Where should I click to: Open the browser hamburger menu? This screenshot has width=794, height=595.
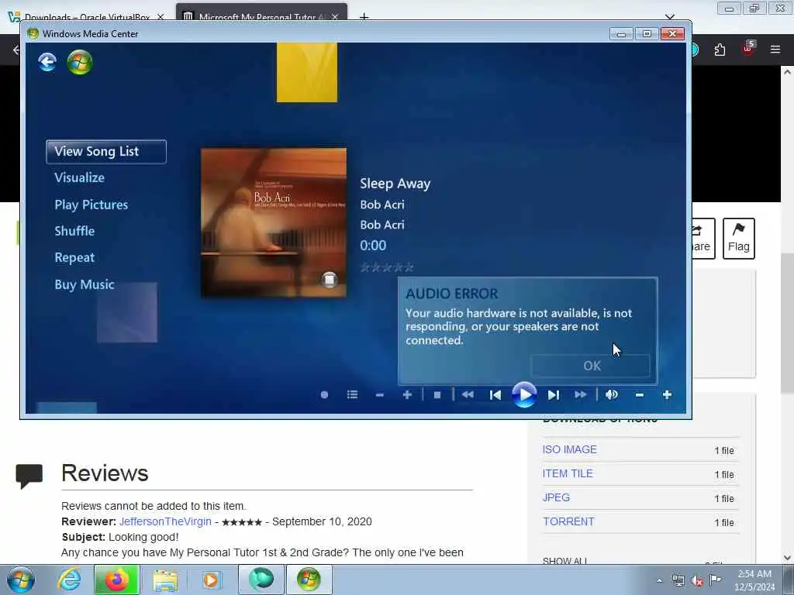775,50
